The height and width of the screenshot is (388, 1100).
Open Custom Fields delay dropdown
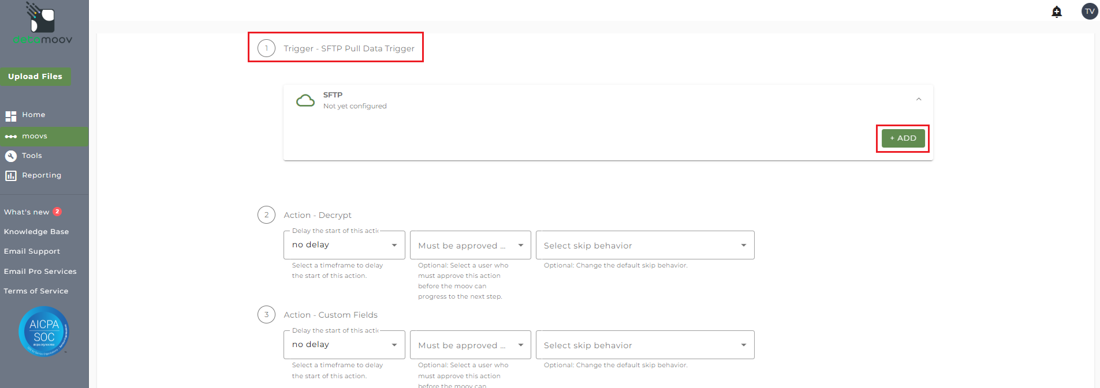[344, 345]
